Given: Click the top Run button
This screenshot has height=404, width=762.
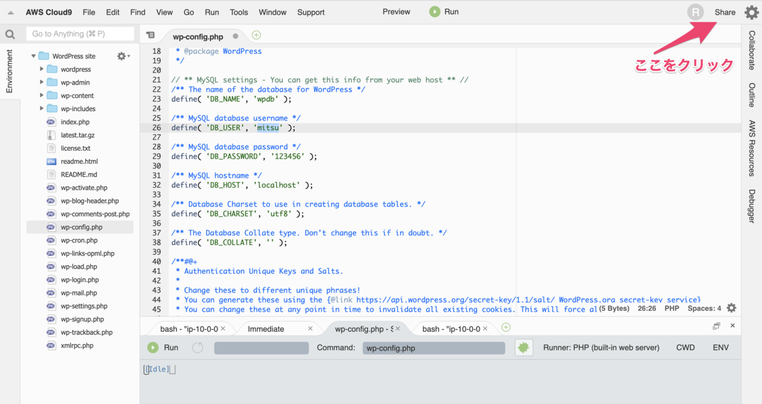Looking at the screenshot, I should 444,11.
